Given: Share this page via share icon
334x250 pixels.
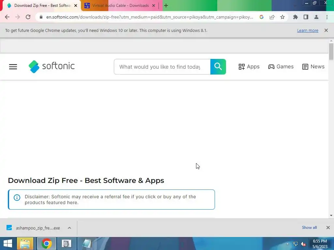Looking at the screenshot, I should click(272, 17).
